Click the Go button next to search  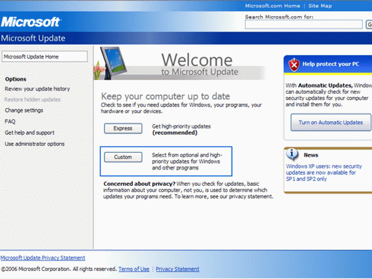[369, 24]
